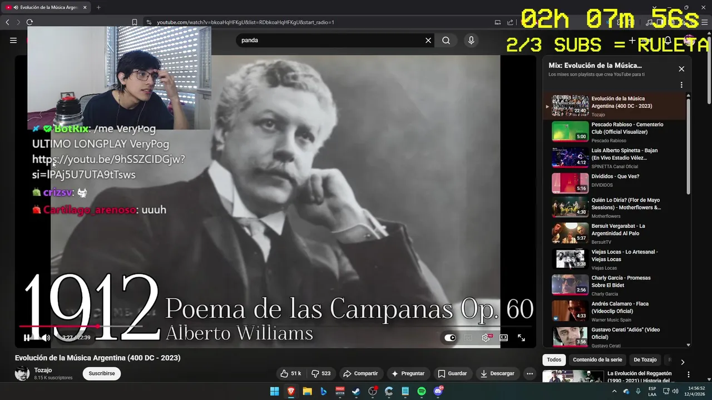Click the Preguntar button

[x=408, y=373]
